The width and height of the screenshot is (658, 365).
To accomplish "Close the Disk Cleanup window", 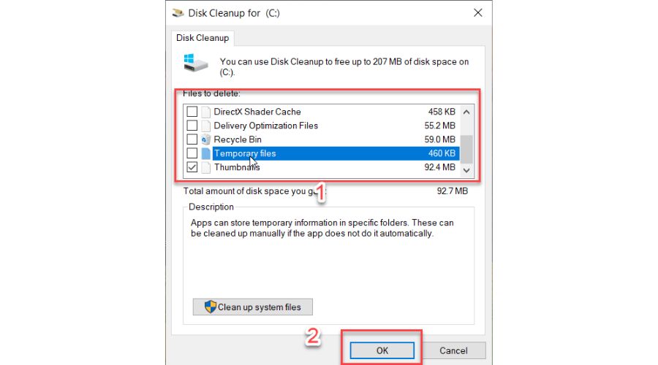I will [x=477, y=12].
